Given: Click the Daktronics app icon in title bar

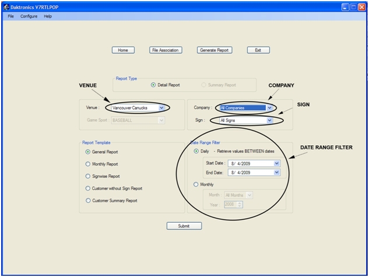Looking at the screenshot, I should (x=6, y=6).
